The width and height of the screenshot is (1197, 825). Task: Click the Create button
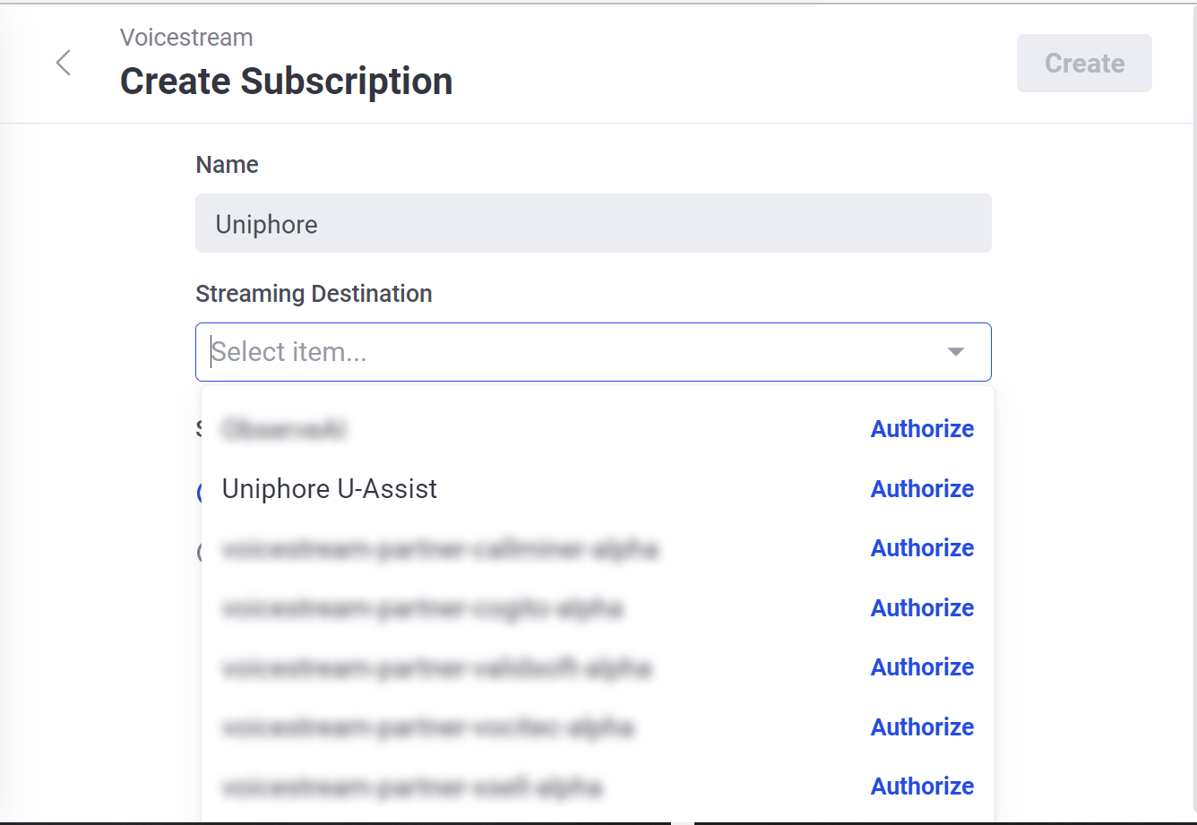click(x=1084, y=63)
